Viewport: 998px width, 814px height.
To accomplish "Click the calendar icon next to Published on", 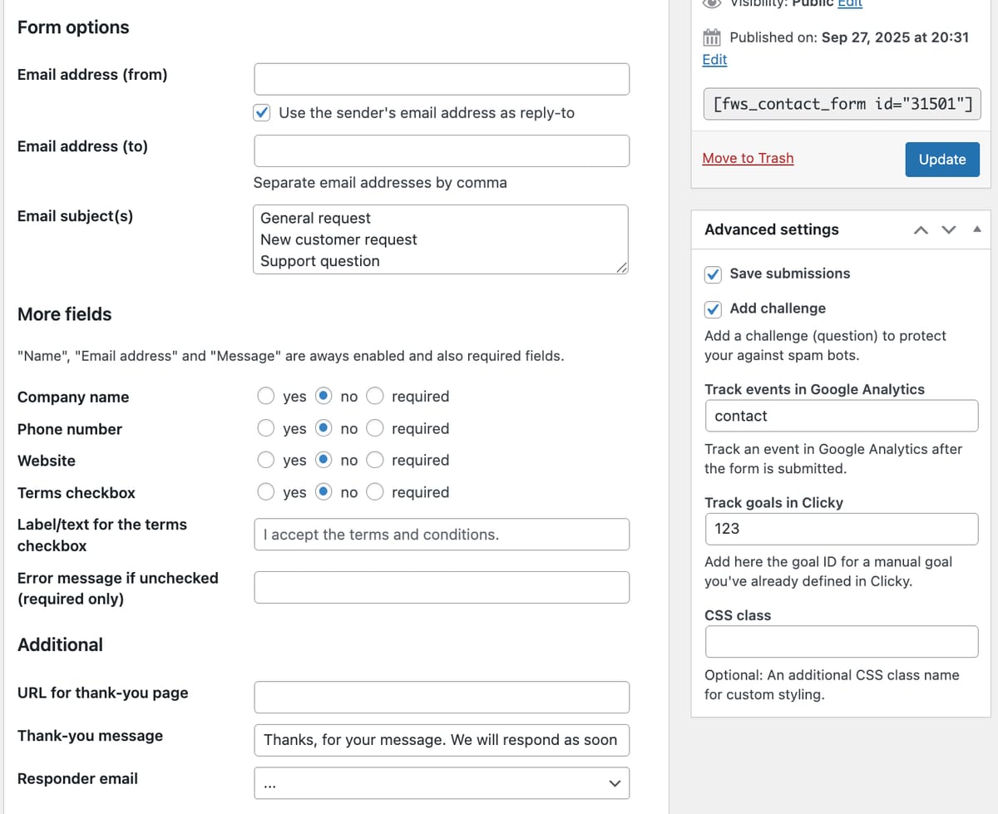I will point(712,37).
